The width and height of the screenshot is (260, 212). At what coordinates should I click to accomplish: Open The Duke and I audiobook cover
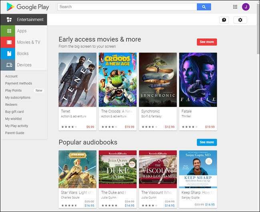[118, 169]
